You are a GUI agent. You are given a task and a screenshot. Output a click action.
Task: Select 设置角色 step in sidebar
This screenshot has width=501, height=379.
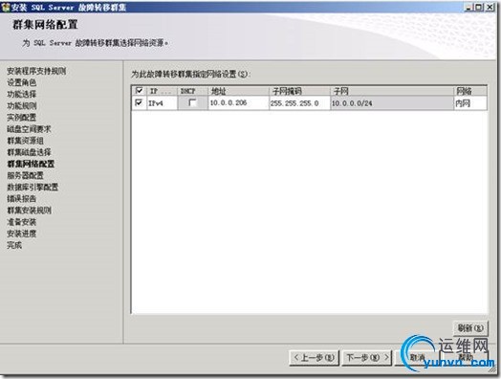click(22, 82)
